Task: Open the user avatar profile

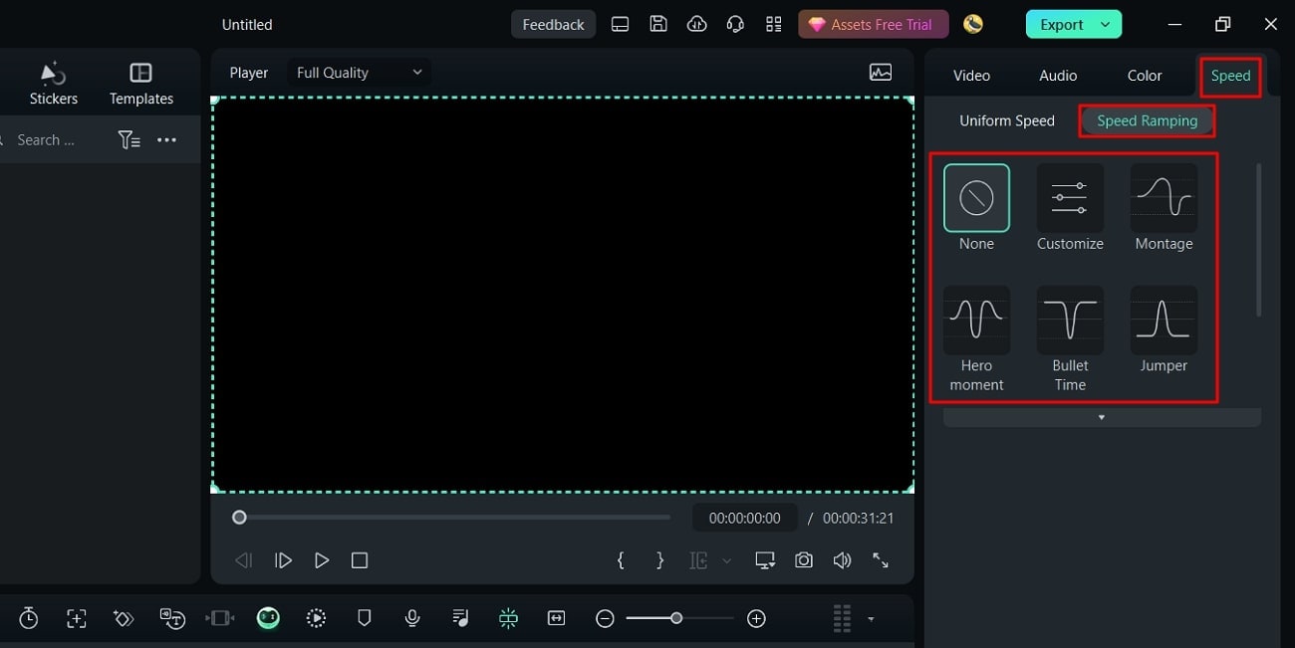Action: click(972, 24)
